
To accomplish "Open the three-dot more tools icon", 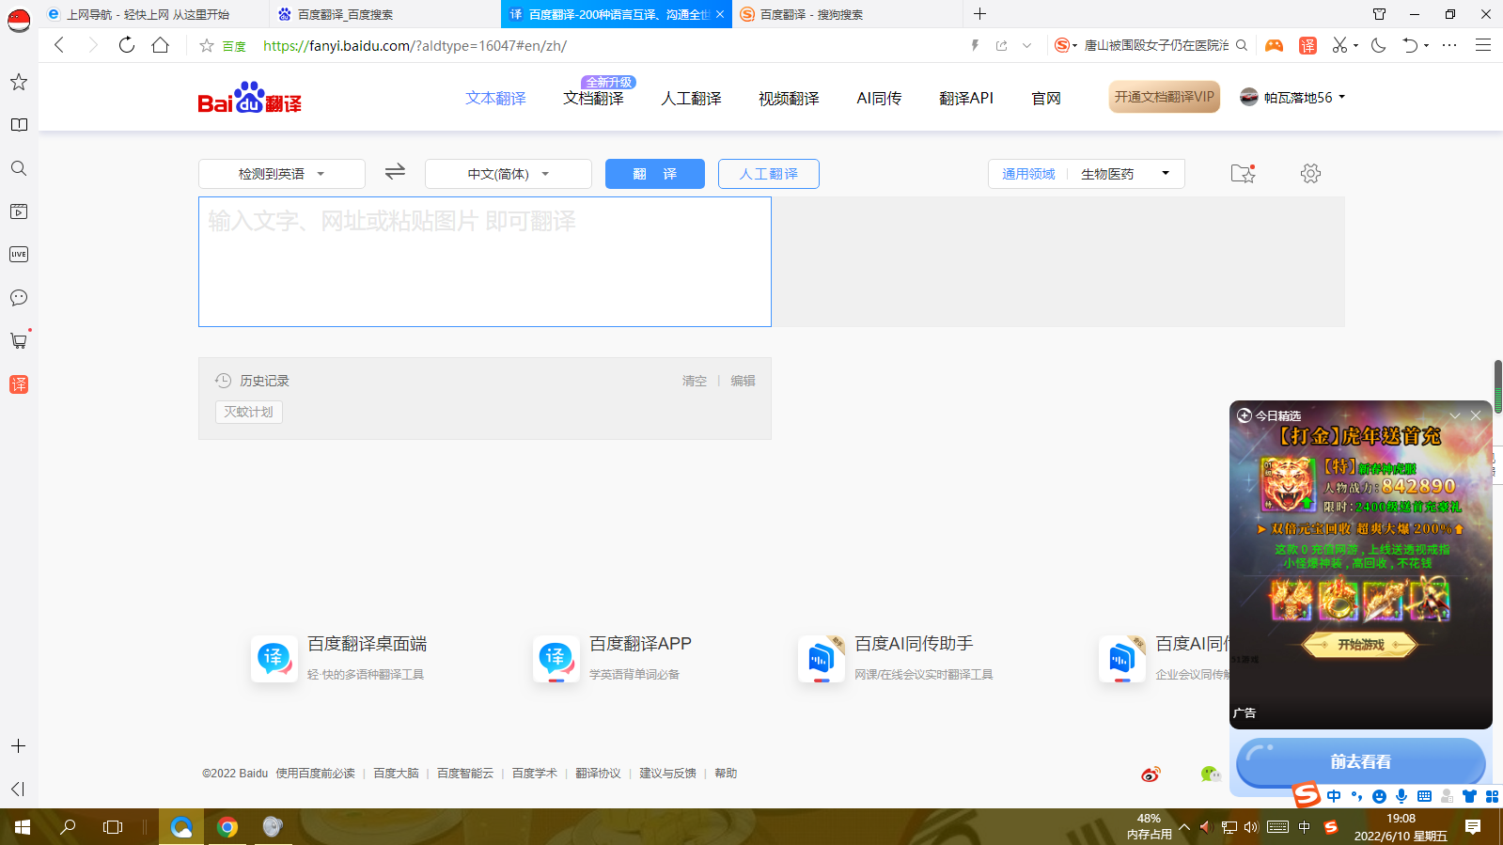I will (1449, 45).
